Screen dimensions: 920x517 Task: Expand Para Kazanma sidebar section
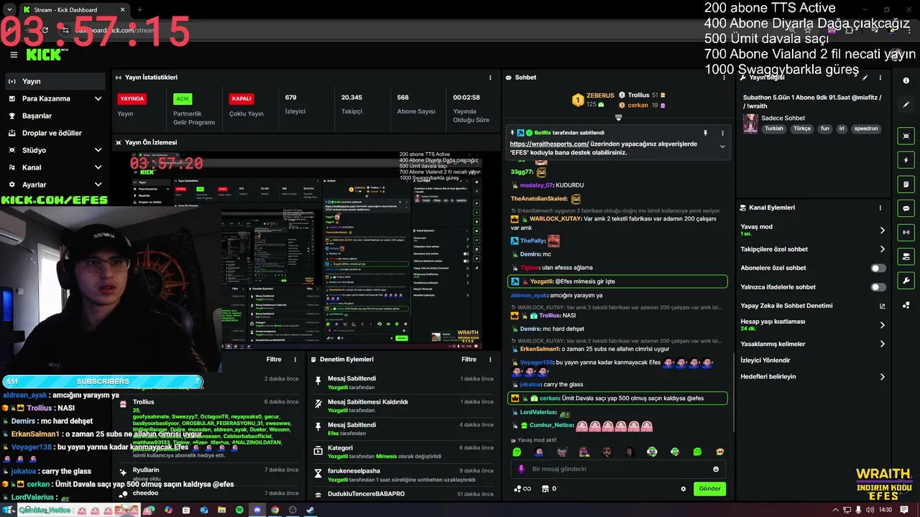coord(98,98)
